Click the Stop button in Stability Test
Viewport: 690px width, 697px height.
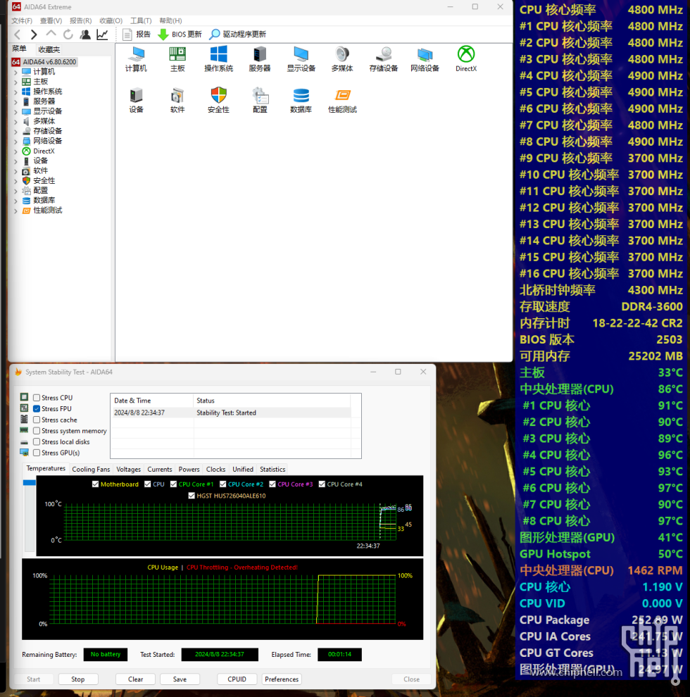click(78, 679)
